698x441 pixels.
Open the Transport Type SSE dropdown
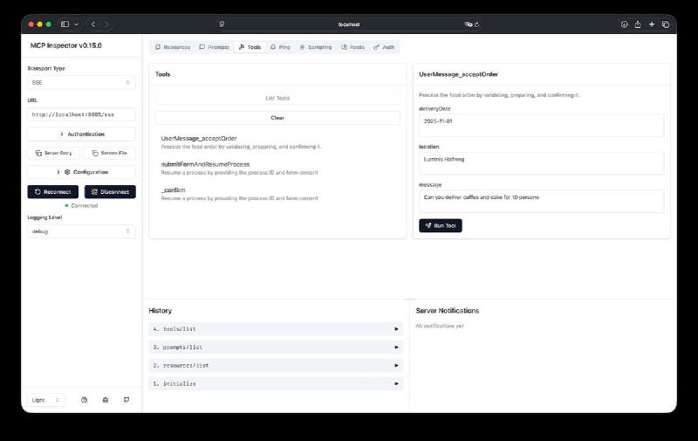click(81, 82)
